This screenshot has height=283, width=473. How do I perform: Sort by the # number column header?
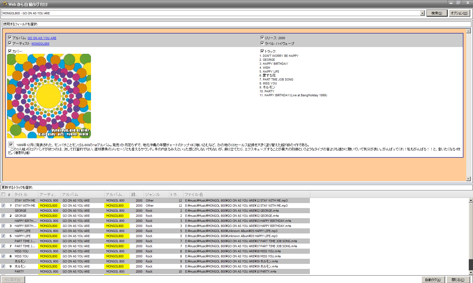pyautogui.click(x=9, y=194)
